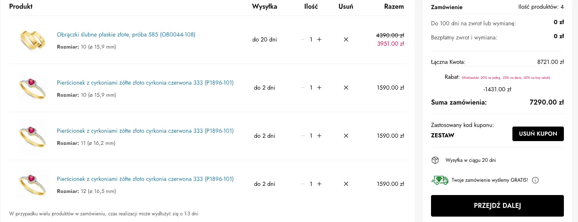Decrease quantity of the wedding bands

303,39
